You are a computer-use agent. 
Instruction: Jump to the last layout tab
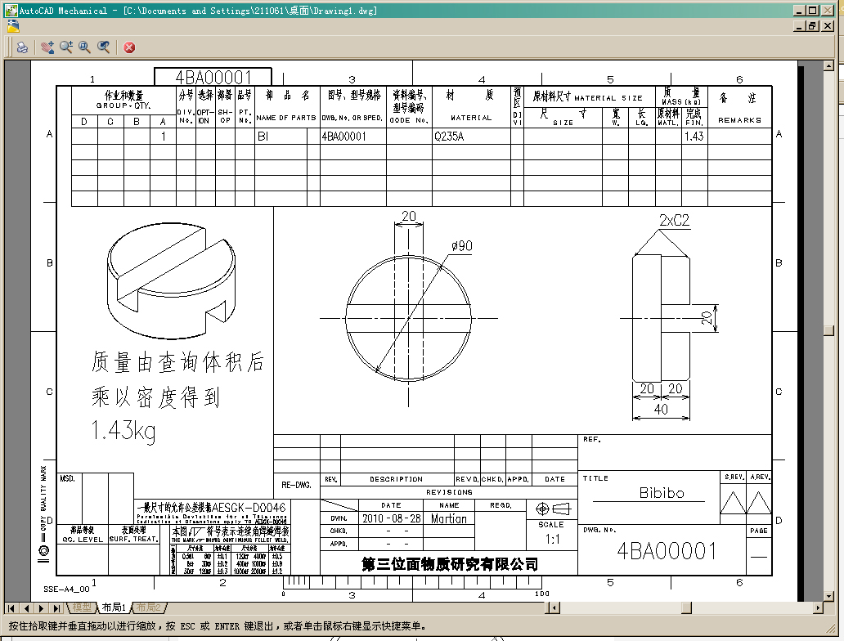(x=56, y=608)
